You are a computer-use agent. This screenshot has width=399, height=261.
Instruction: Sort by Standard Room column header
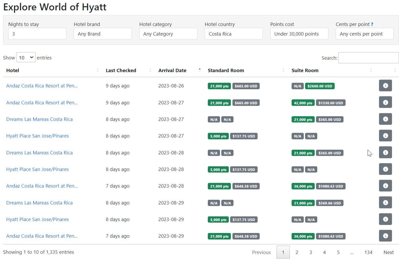click(x=226, y=70)
